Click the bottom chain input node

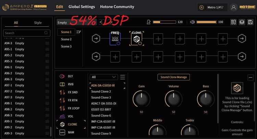pyautogui.click(x=96, y=56)
